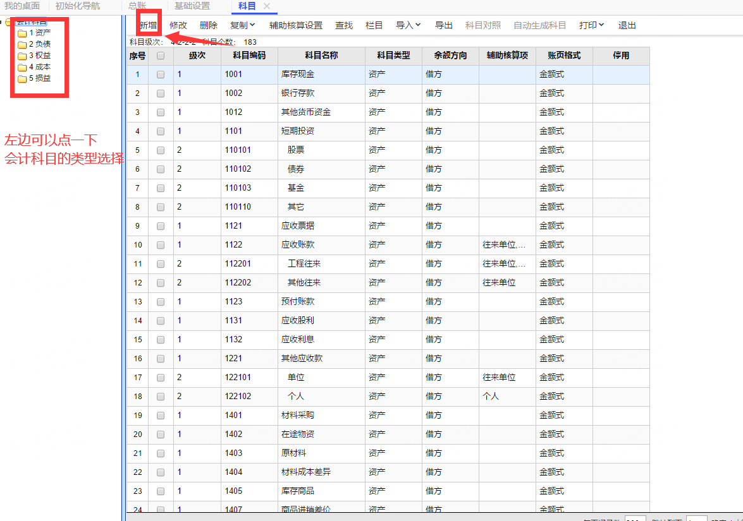Open the 损益 folder category
This screenshot has height=521, width=743.
pyautogui.click(x=22, y=78)
